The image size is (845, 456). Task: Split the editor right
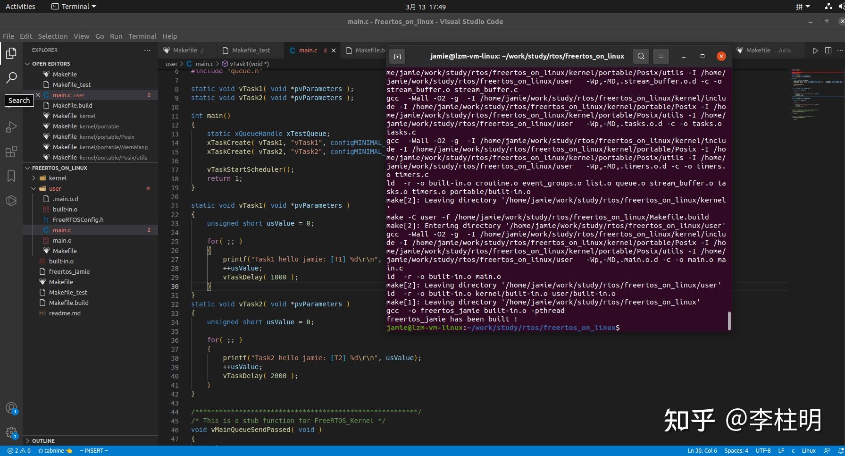(828, 51)
